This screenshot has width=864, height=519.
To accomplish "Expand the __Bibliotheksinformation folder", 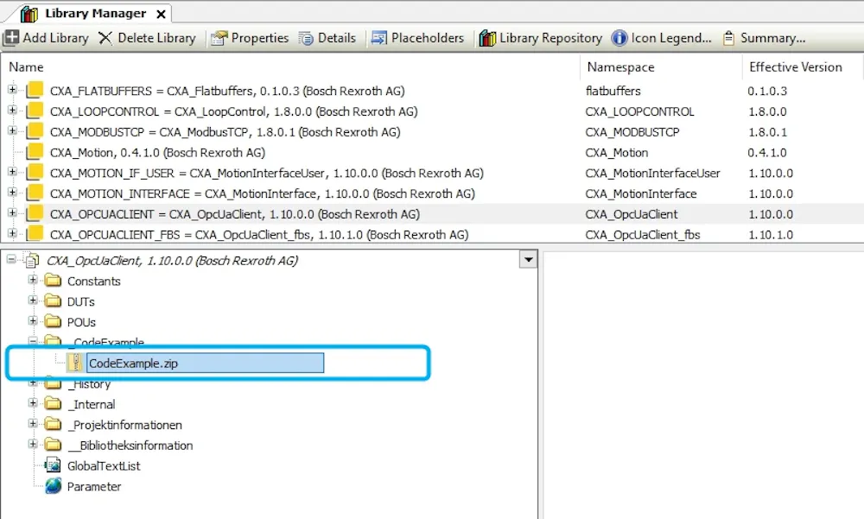I will 33,444.
